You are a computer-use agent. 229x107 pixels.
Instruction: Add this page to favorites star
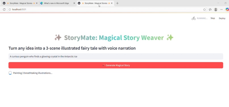point(204,9)
